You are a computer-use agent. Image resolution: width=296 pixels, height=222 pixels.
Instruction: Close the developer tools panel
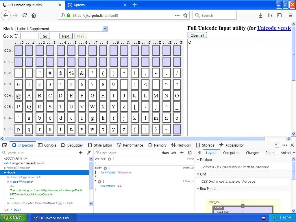click(292, 145)
